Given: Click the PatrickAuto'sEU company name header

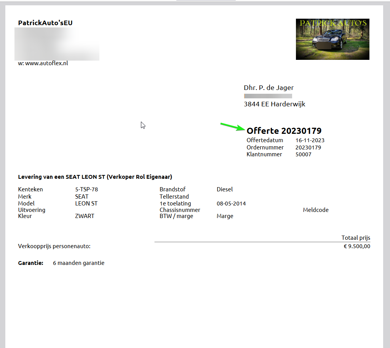Looking at the screenshot, I should 45,23.
